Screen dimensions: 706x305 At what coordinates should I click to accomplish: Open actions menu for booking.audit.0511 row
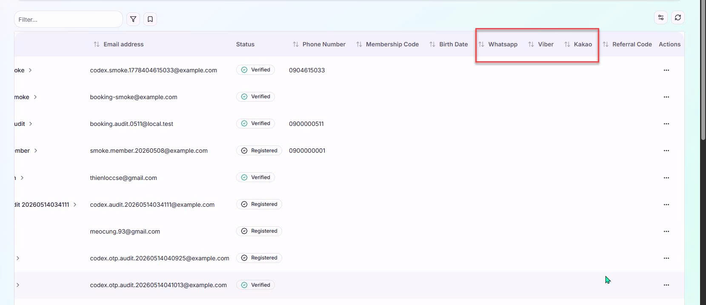point(666,124)
